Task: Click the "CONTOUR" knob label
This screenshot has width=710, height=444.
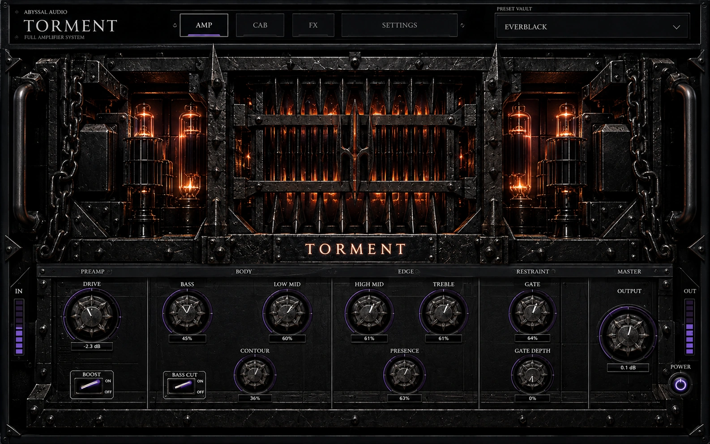Action: click(255, 351)
